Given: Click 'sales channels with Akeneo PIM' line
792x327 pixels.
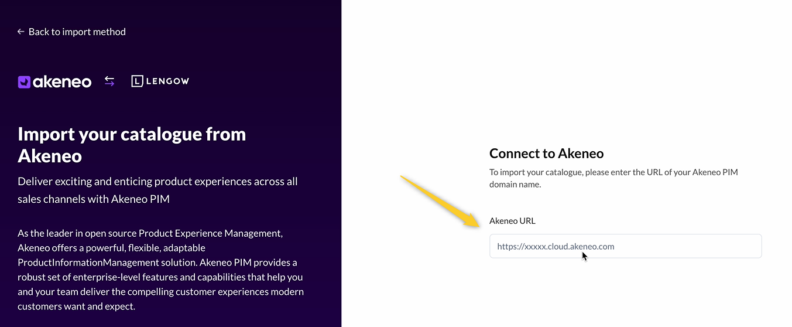Looking at the screenshot, I should tap(94, 199).
